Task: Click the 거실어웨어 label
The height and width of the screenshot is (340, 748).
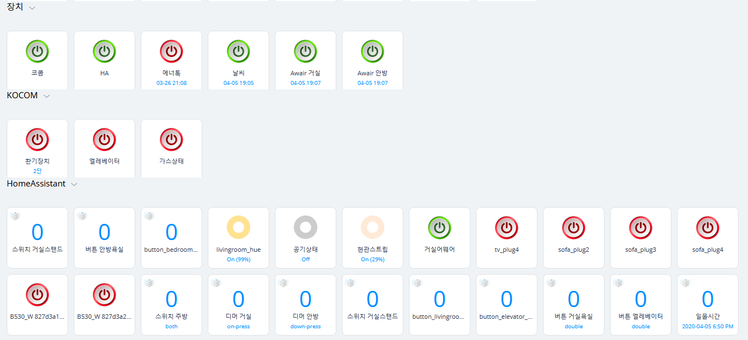Action: [x=440, y=250]
